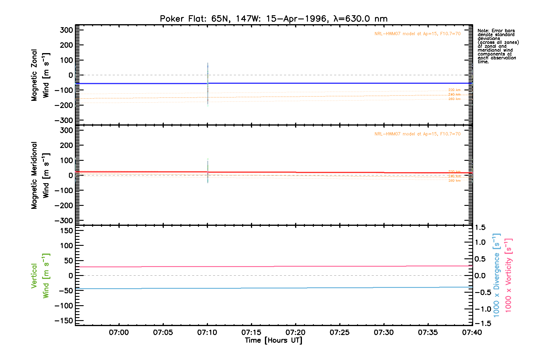Image resolution: width=537 pixels, height=358 pixels.
Task: Click the green 'Vertical Wind' axis label
Action: (x=40, y=276)
